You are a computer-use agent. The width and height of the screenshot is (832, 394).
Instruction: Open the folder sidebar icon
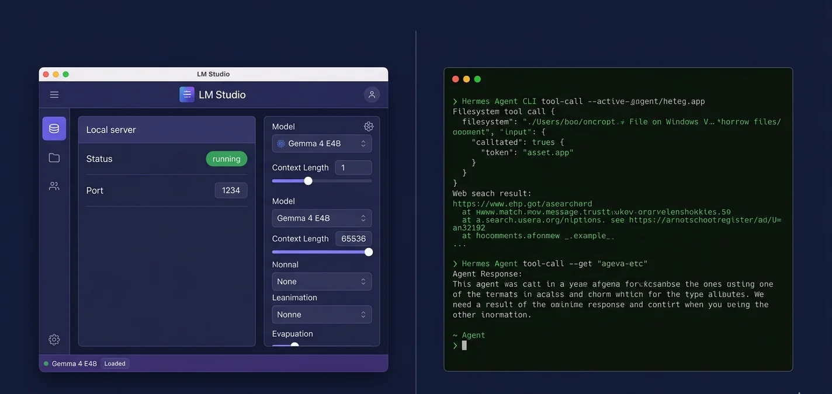(54, 158)
